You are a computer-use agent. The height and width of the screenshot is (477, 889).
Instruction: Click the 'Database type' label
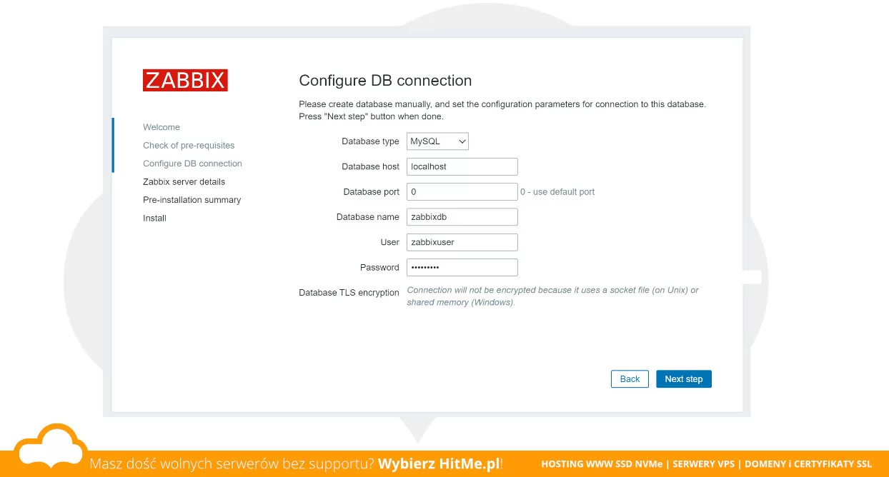click(370, 141)
